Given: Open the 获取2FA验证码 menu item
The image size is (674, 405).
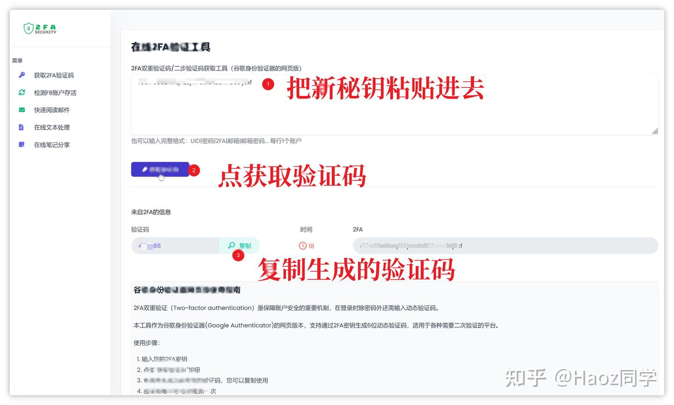Looking at the screenshot, I should click(54, 75).
